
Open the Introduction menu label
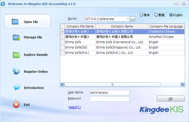pyautogui.click(x=34, y=88)
